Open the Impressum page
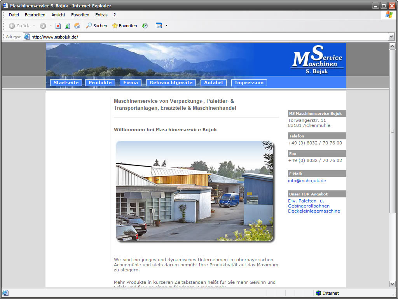This screenshot has height=299, width=398. coord(249,83)
